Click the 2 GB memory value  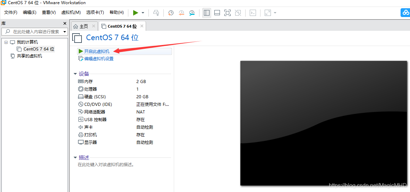click(x=141, y=82)
